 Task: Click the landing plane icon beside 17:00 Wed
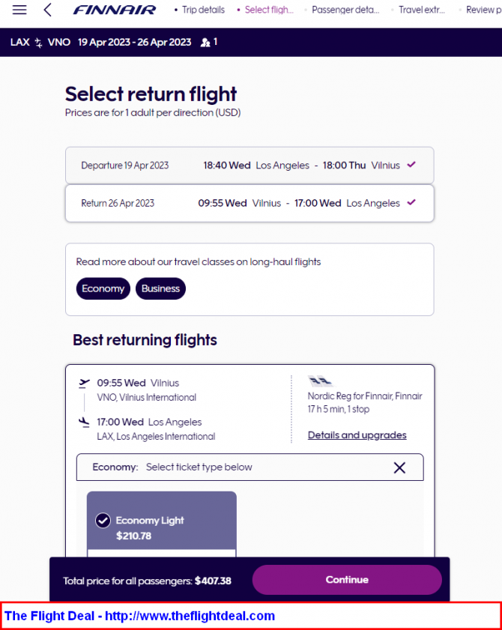pos(84,422)
